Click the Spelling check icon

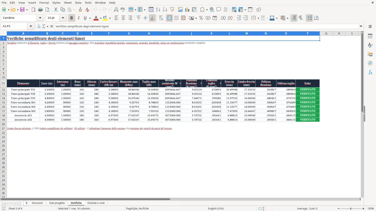pyautogui.click(x=123, y=10)
